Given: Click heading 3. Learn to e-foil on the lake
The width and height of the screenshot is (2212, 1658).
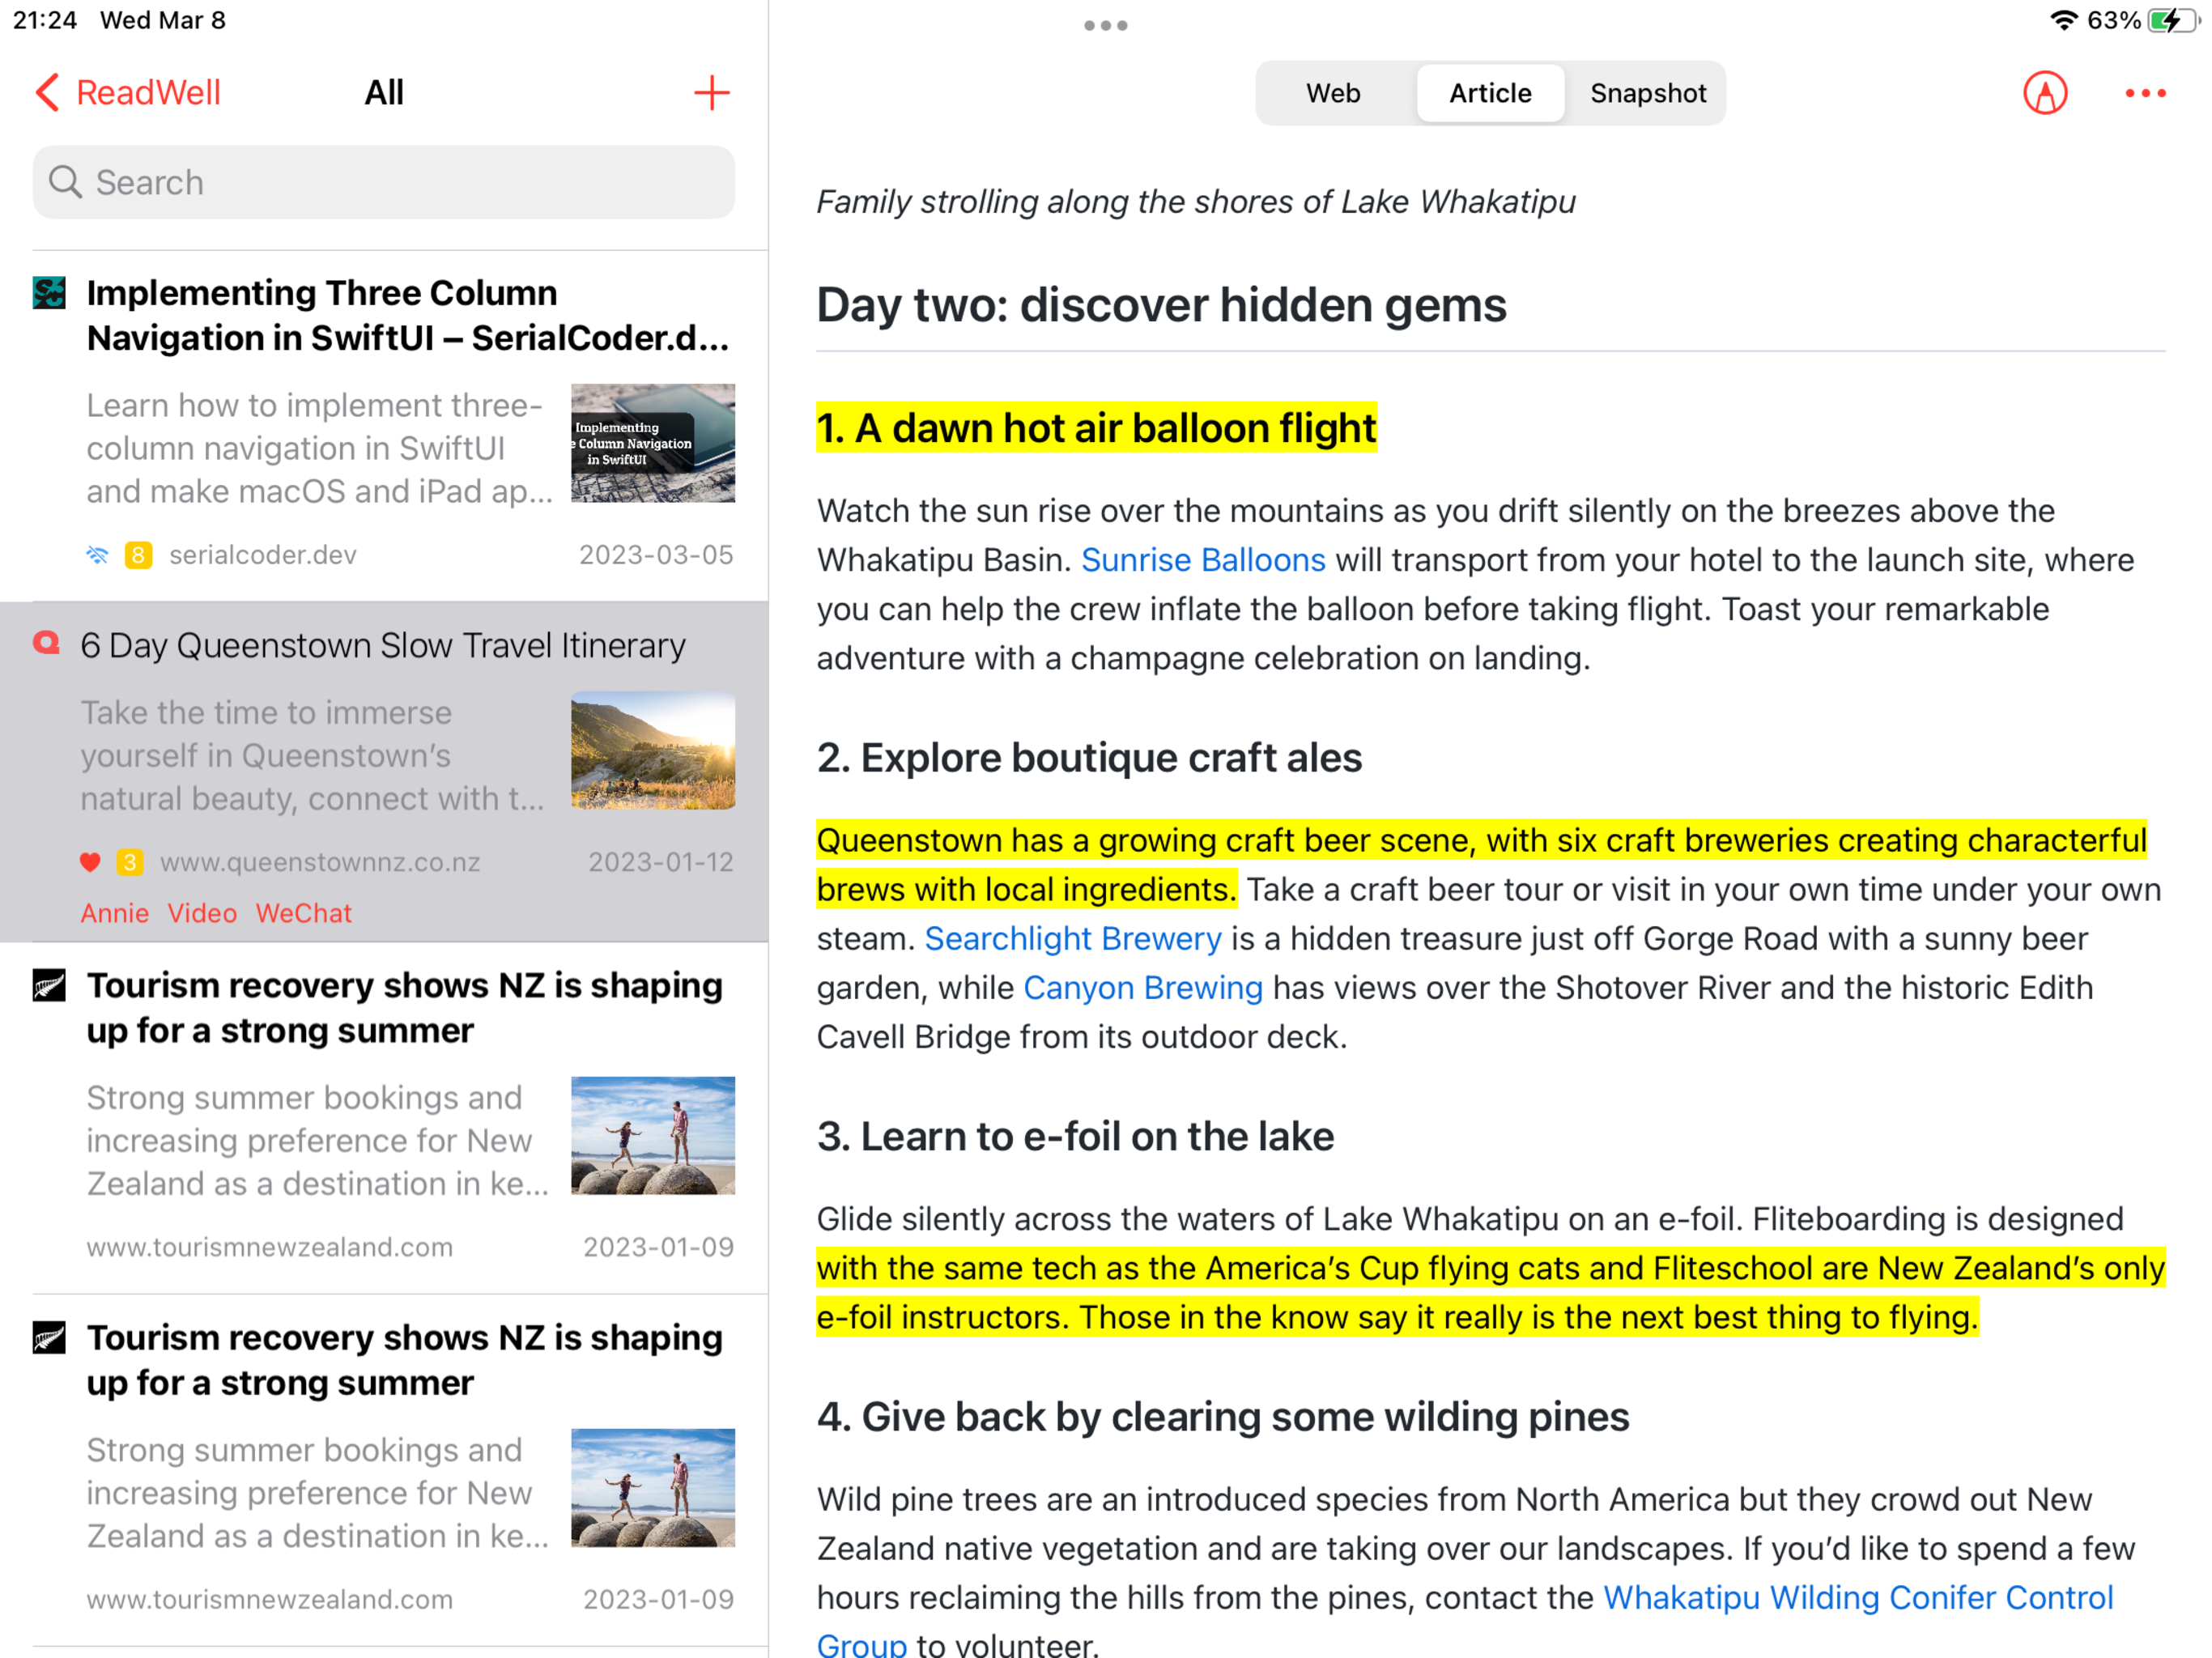Looking at the screenshot, I should pyautogui.click(x=1075, y=1137).
